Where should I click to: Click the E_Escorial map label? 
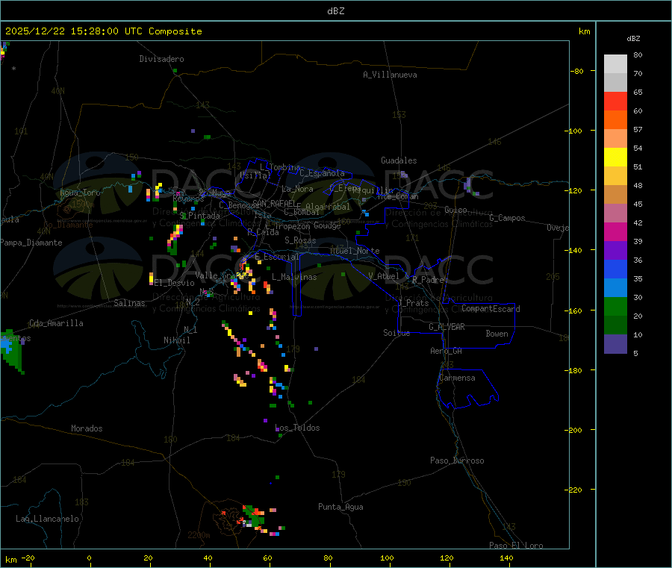tap(277, 257)
